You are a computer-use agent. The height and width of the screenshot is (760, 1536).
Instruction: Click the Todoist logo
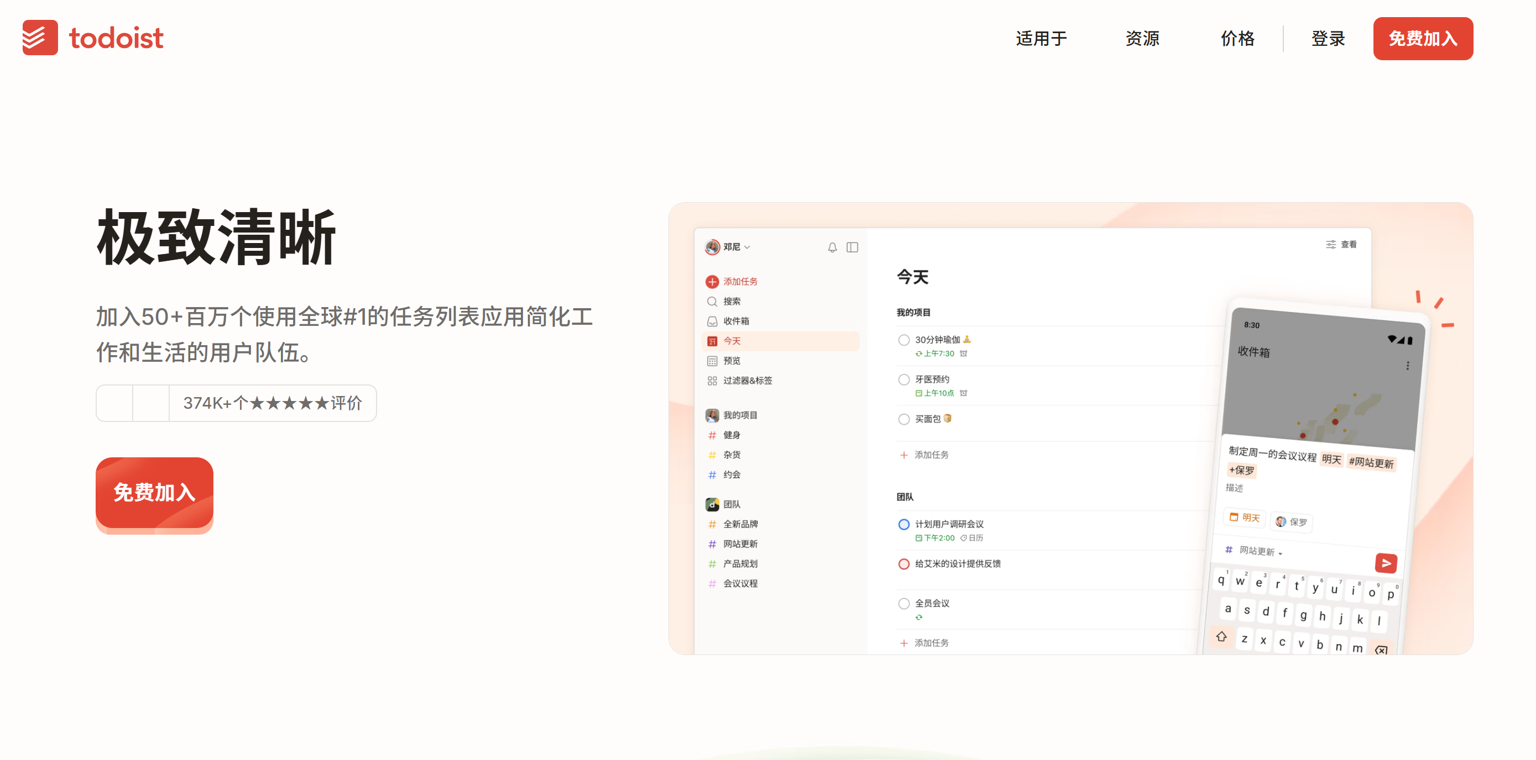point(92,37)
